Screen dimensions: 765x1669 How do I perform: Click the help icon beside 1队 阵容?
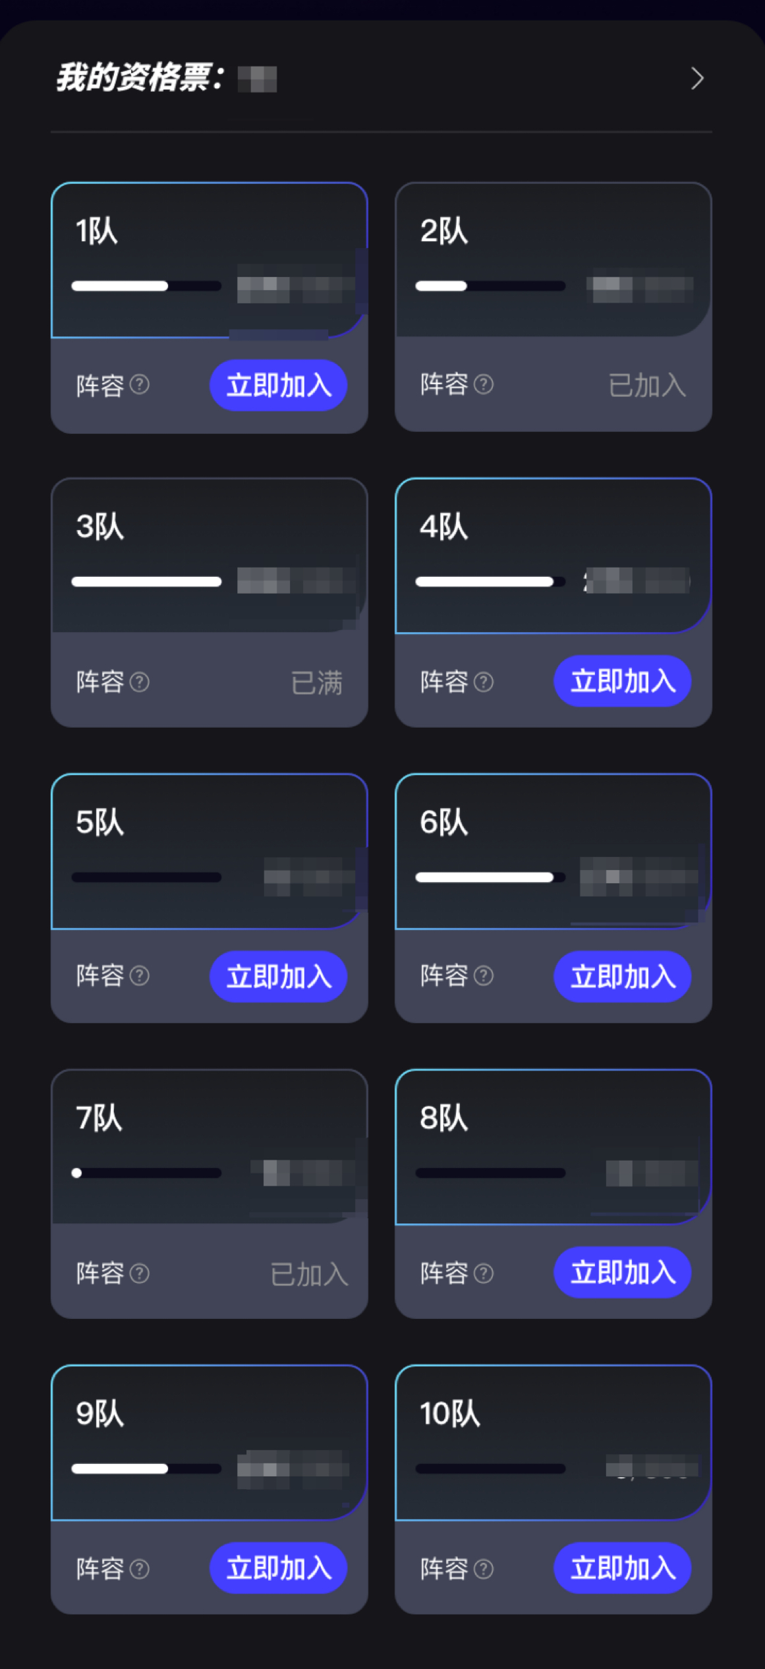[x=140, y=384]
